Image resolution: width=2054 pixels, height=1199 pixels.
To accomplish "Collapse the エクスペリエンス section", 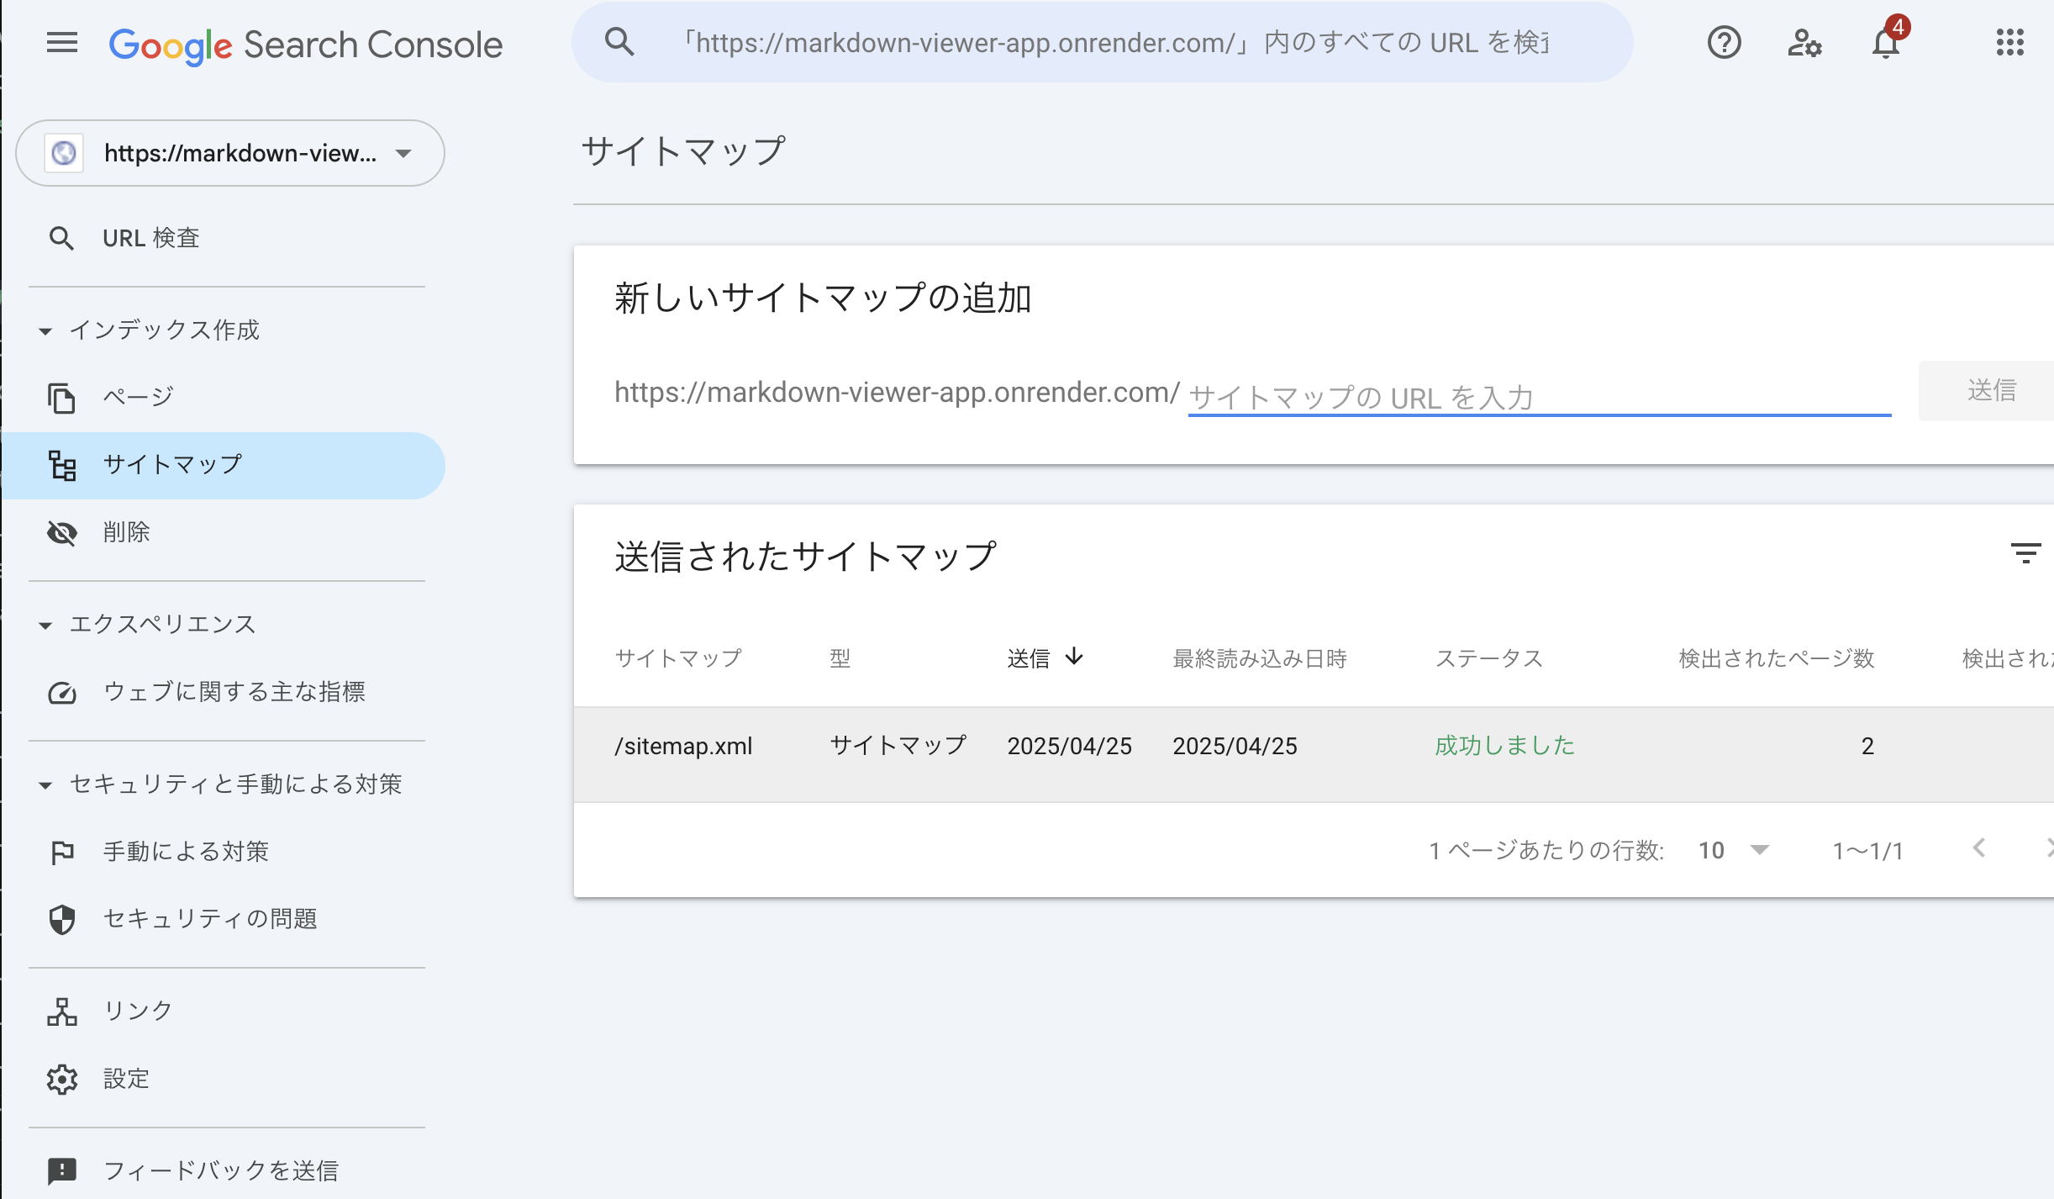I will (45, 626).
